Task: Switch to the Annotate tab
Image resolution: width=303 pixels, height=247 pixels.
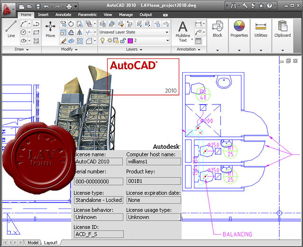Action: (x=63, y=15)
